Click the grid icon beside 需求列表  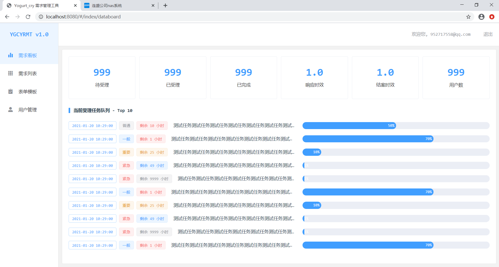click(10, 73)
